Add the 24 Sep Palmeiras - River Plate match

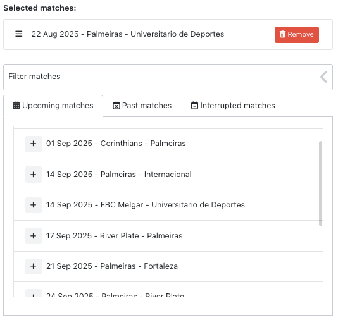[x=34, y=293]
